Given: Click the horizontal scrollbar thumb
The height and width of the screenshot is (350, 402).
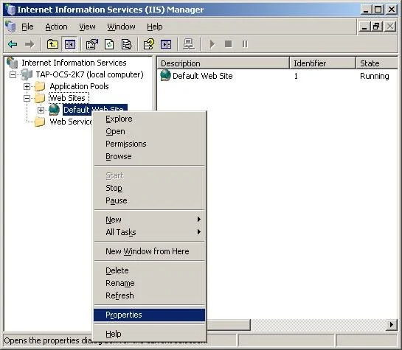Looking at the screenshot, I should click(228, 325).
